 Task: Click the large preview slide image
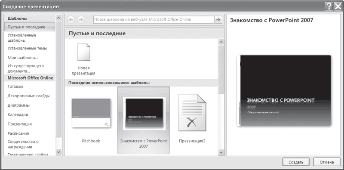pyautogui.click(x=284, y=90)
